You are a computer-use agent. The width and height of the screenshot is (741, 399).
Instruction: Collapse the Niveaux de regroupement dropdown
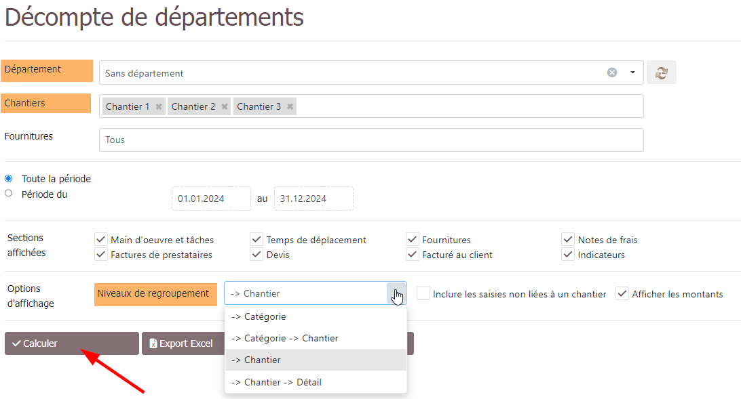click(396, 293)
